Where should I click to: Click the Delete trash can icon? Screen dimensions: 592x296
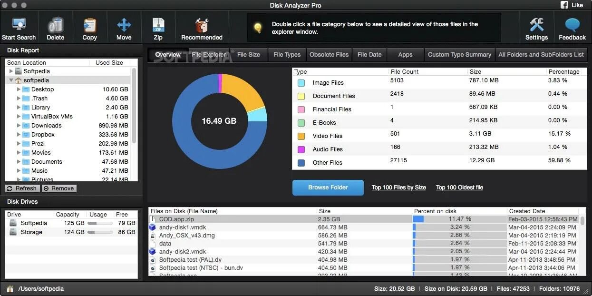(x=56, y=24)
